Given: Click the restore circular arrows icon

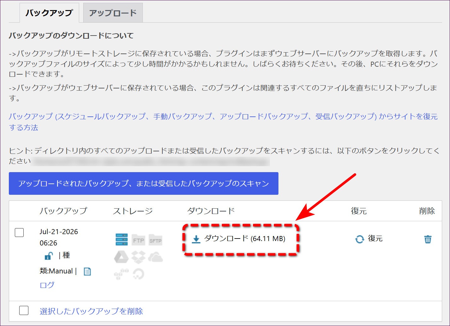Looking at the screenshot, I should coord(359,239).
